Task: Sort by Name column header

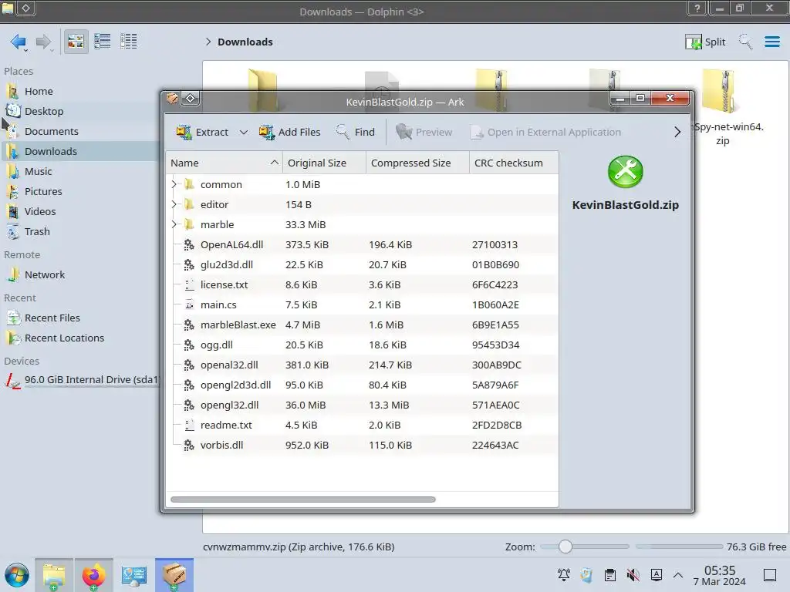Action: click(224, 163)
